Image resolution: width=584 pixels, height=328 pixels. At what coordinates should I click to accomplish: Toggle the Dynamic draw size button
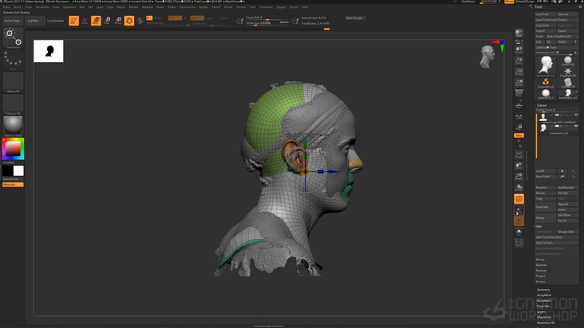tap(284, 22)
